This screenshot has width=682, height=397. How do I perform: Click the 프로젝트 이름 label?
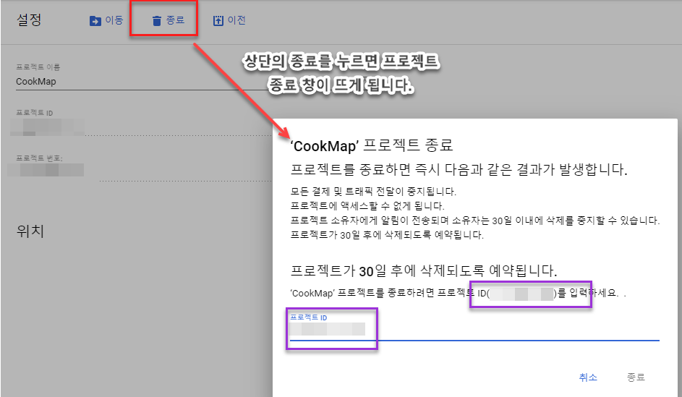(x=38, y=67)
